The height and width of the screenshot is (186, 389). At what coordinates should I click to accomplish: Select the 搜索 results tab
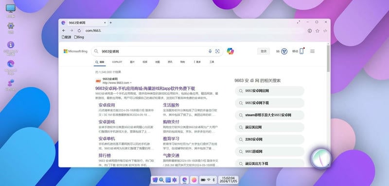click(x=100, y=62)
